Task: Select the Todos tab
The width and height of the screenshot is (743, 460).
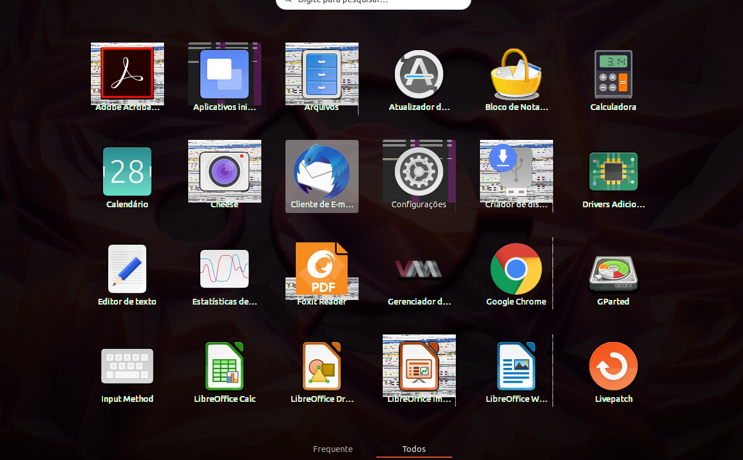Action: point(414,449)
